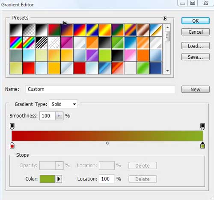The image size is (214, 200).
Task: Choose the dark navy blue preset
Action: pyautogui.click(x=156, y=68)
